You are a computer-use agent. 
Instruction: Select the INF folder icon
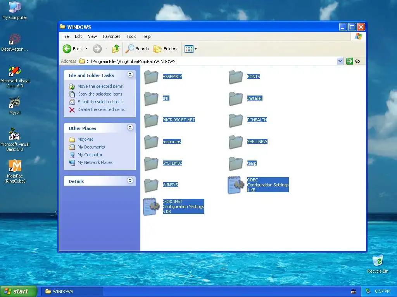tap(151, 99)
